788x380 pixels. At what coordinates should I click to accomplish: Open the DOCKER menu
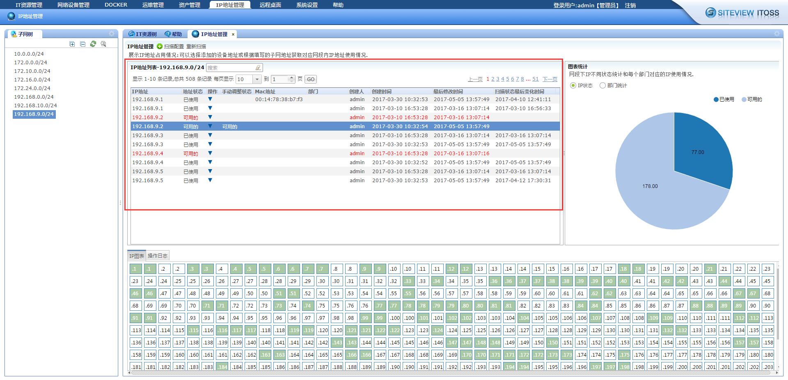pyautogui.click(x=116, y=5)
